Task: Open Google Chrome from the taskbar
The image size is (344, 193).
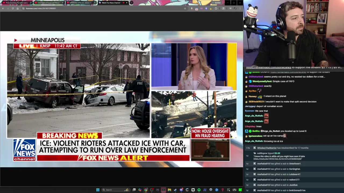Action: [146, 190]
